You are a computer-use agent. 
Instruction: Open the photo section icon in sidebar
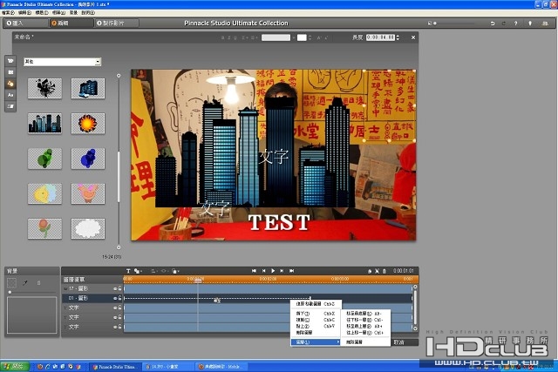pyautogui.click(x=10, y=72)
